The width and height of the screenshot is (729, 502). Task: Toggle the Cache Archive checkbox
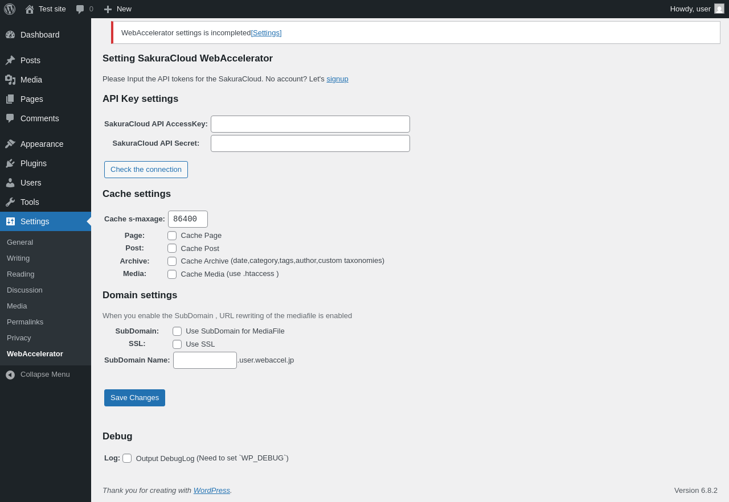click(172, 261)
